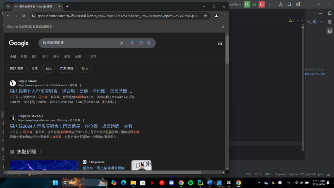Select the 台北 filter chip
The width and height of the screenshot is (334, 188).
(x=49, y=68)
